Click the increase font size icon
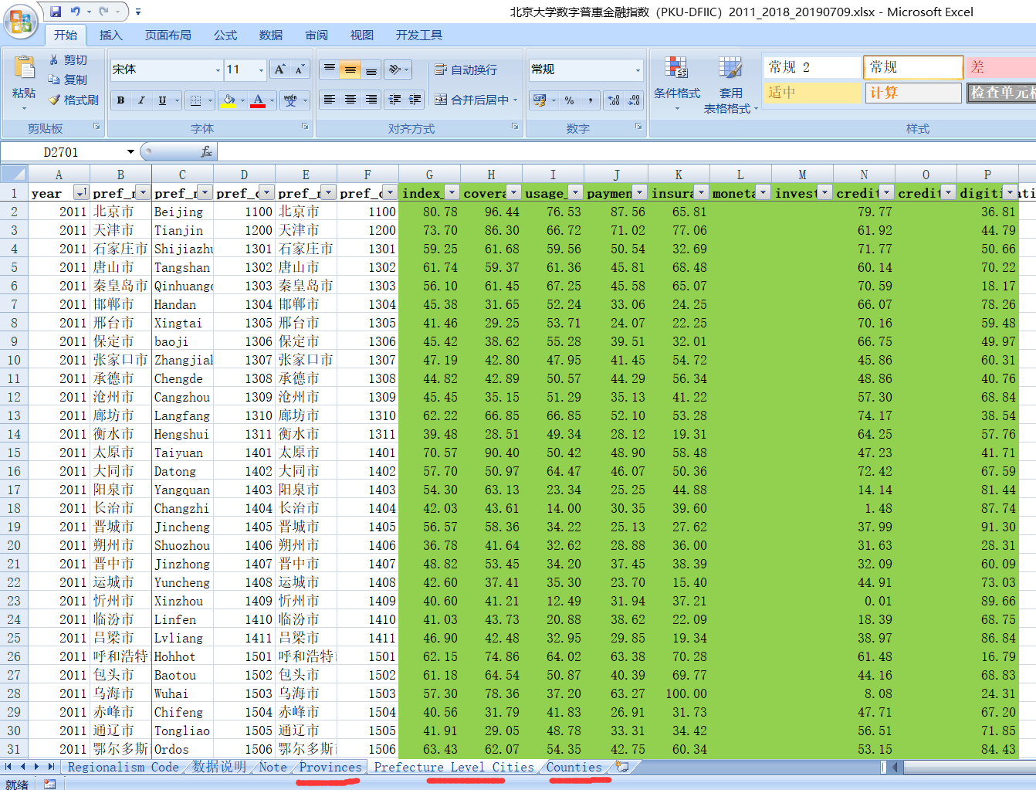The width and height of the screenshot is (1036, 790). coord(279,70)
